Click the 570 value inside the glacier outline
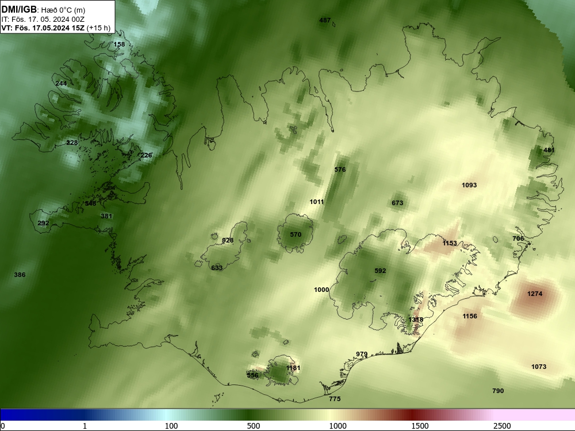This screenshot has height=431, width=575. tap(296, 234)
